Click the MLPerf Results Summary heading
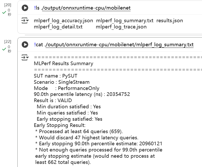Image resolution: width=202 pixels, height=167 pixels. [x=64, y=64]
